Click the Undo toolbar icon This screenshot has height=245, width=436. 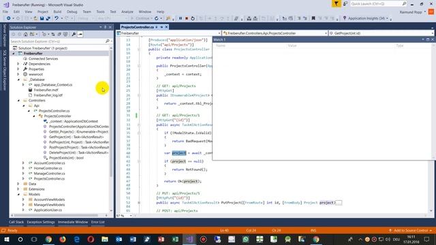(x=57, y=18)
